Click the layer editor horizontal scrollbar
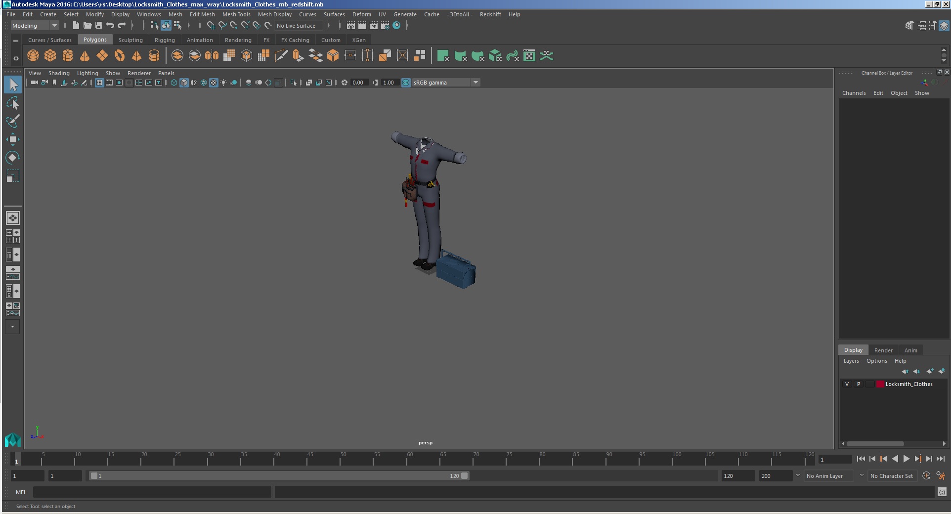The image size is (951, 514). pyautogui.click(x=875, y=443)
